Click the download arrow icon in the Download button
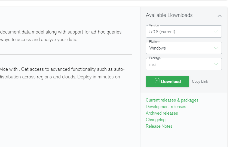Screen dimensions: 245x147 pos(157,81)
